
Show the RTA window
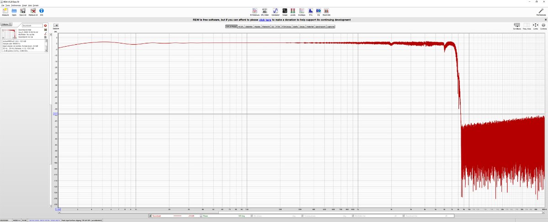[311, 11]
